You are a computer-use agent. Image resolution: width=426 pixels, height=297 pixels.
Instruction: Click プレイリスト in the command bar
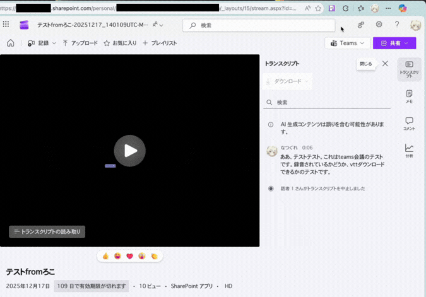(x=160, y=43)
